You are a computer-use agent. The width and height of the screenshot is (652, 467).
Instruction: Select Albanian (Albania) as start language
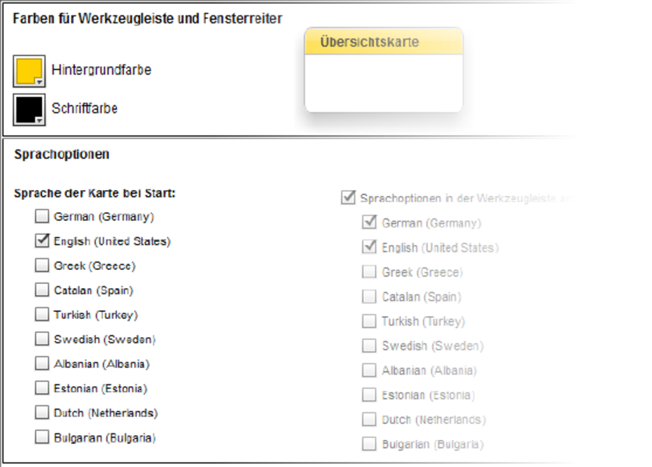click(x=42, y=363)
